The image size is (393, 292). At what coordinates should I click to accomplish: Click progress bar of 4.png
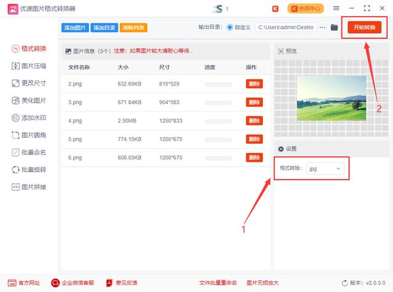(219, 121)
